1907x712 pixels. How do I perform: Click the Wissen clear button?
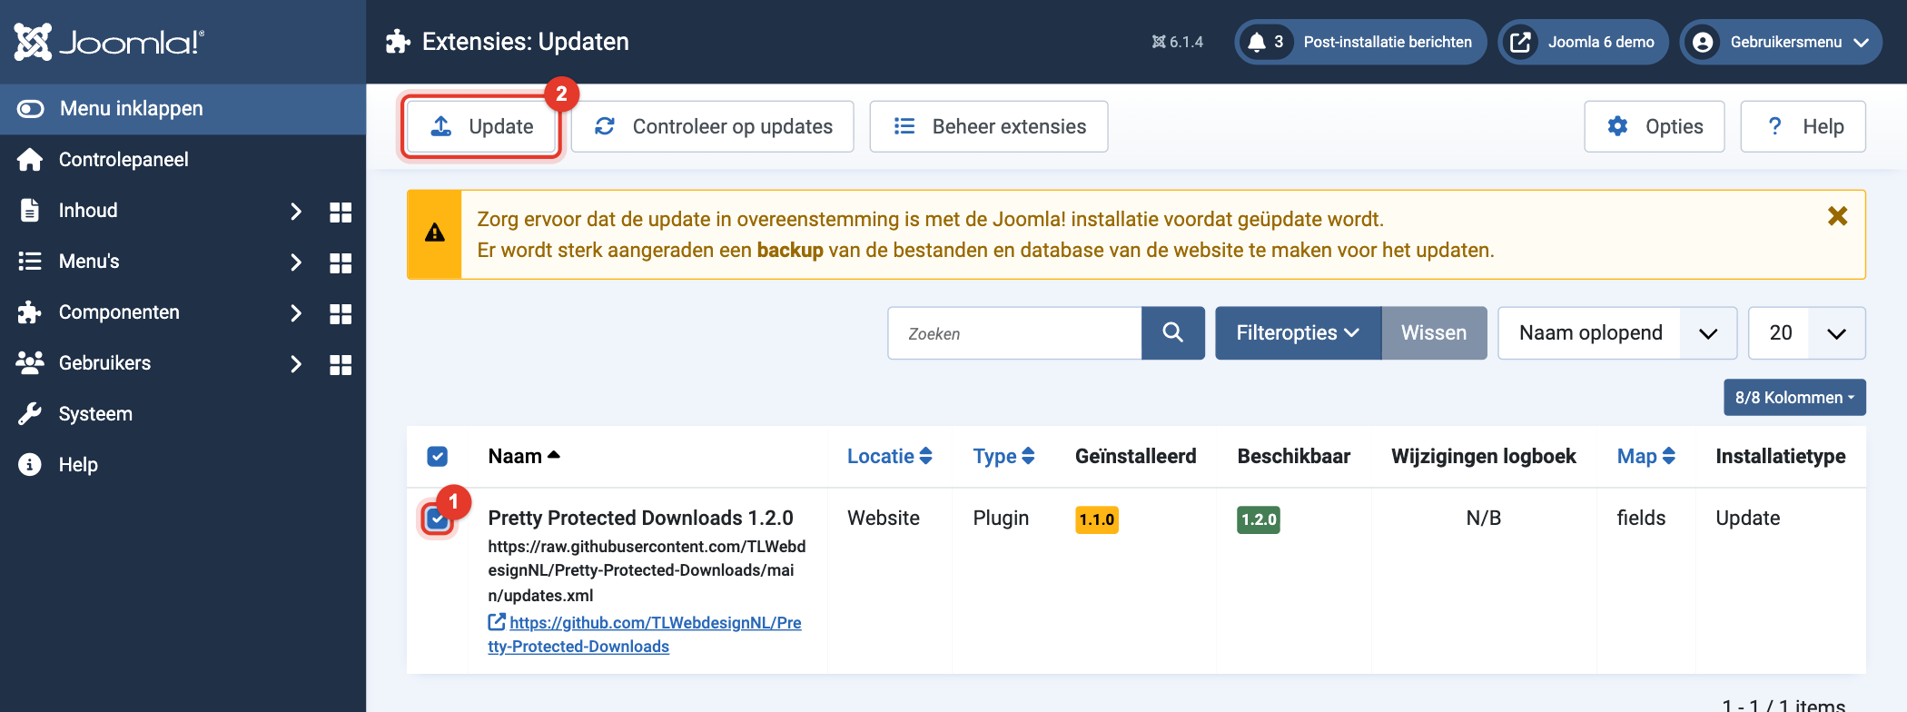(1434, 333)
